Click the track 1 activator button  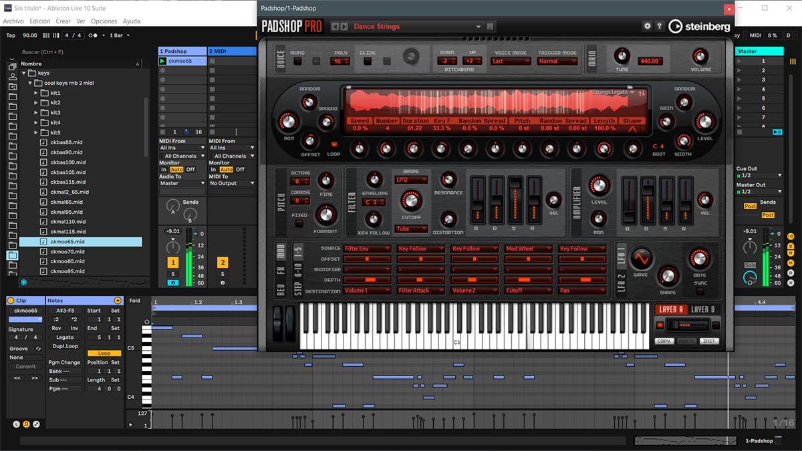(173, 263)
